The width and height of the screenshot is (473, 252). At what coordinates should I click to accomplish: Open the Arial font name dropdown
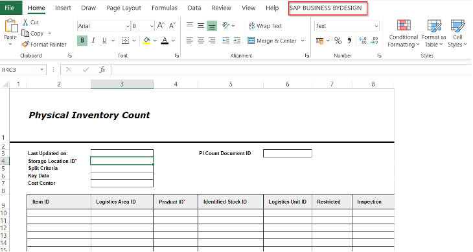click(x=128, y=26)
